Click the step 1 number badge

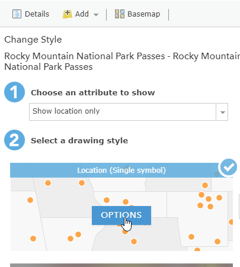(x=14, y=92)
